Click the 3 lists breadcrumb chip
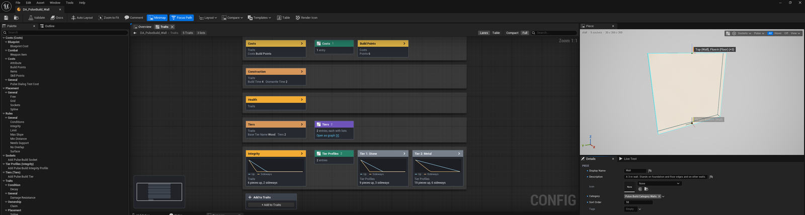 coord(201,33)
